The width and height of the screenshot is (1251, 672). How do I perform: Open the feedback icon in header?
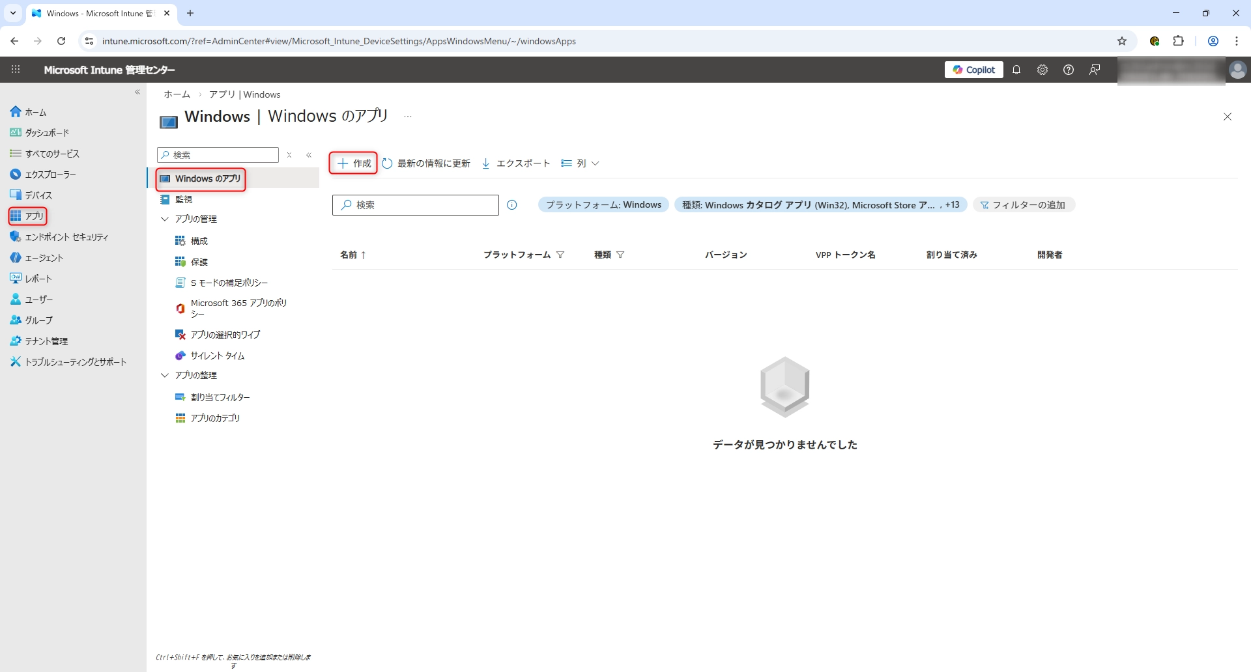pos(1095,70)
